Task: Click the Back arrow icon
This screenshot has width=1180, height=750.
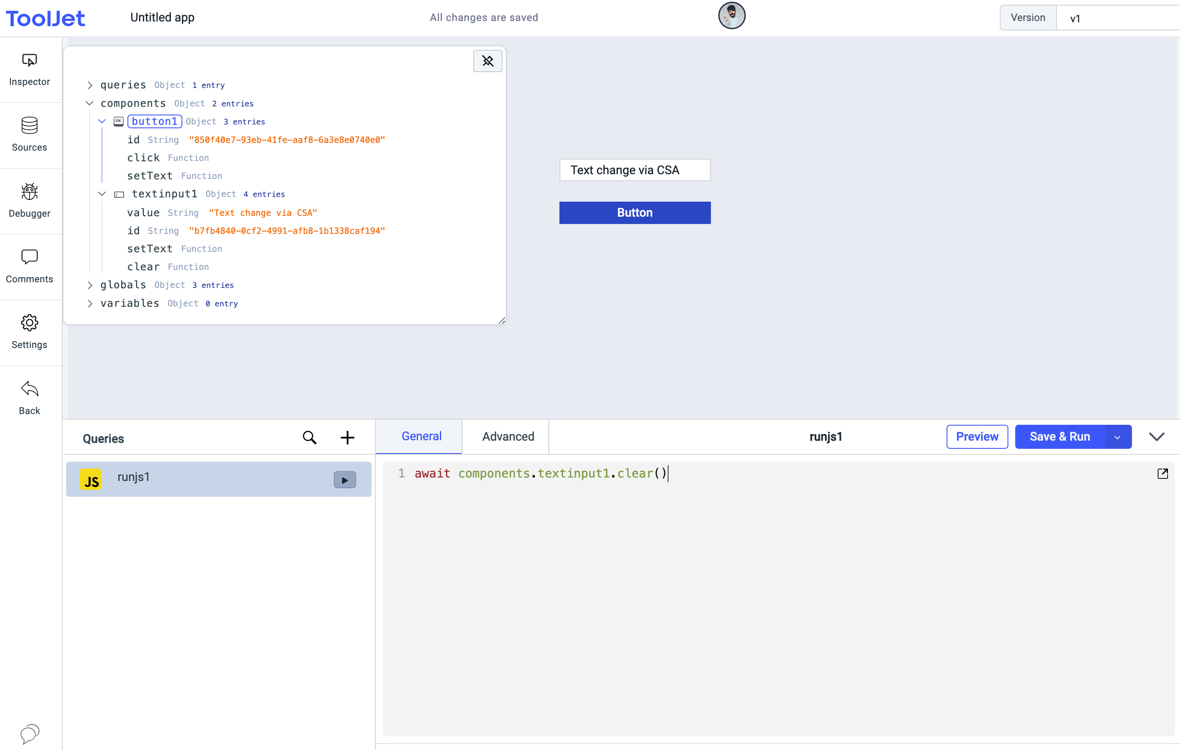Action: point(30,389)
